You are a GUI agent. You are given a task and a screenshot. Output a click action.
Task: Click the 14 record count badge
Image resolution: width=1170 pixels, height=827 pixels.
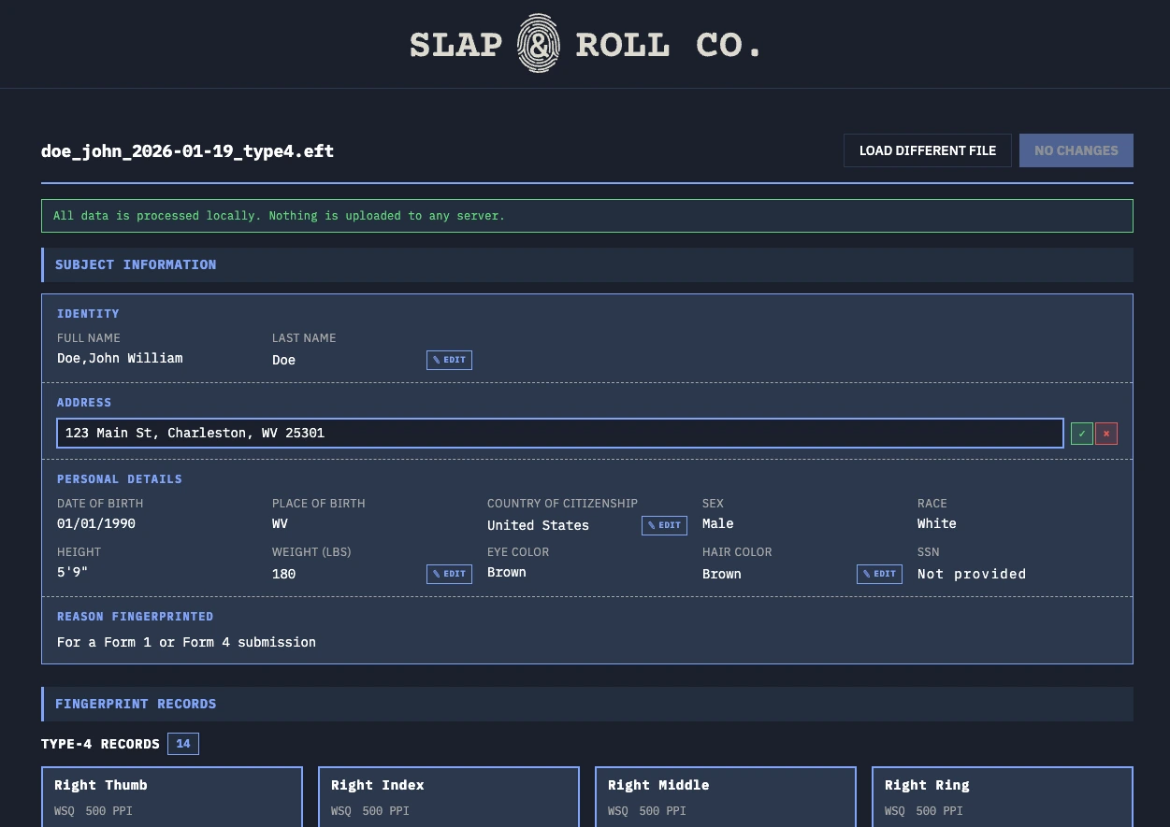point(182,743)
